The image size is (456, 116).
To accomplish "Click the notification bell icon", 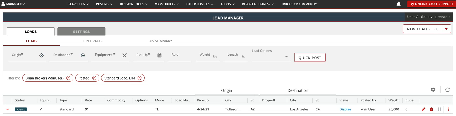I will click(398, 4).
